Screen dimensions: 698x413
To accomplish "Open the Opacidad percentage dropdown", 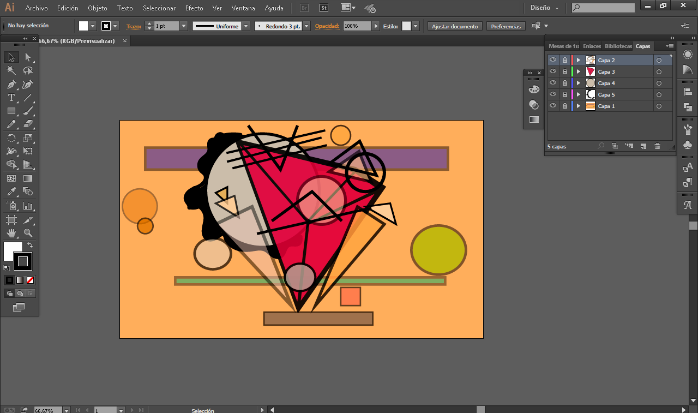I will pyautogui.click(x=376, y=26).
